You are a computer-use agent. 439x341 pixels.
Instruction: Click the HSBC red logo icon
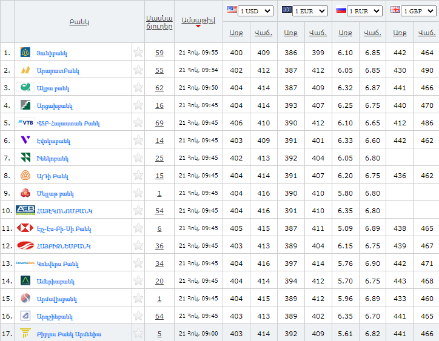(x=25, y=228)
